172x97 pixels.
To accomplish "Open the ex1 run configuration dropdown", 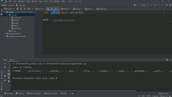I will point(145,5).
